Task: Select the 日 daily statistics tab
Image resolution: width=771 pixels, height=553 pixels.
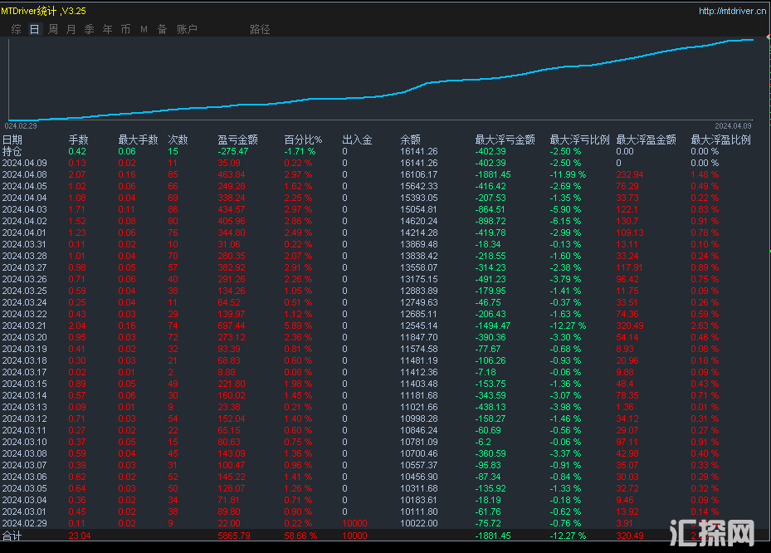Action: click(x=34, y=29)
